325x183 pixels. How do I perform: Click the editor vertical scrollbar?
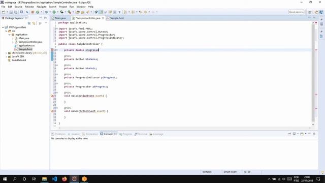click(x=313, y=73)
